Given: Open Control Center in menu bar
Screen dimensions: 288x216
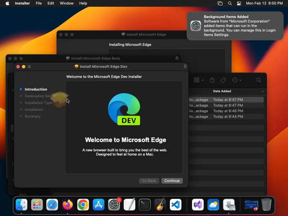Looking at the screenshot, I should pyautogui.click(x=239, y=3).
